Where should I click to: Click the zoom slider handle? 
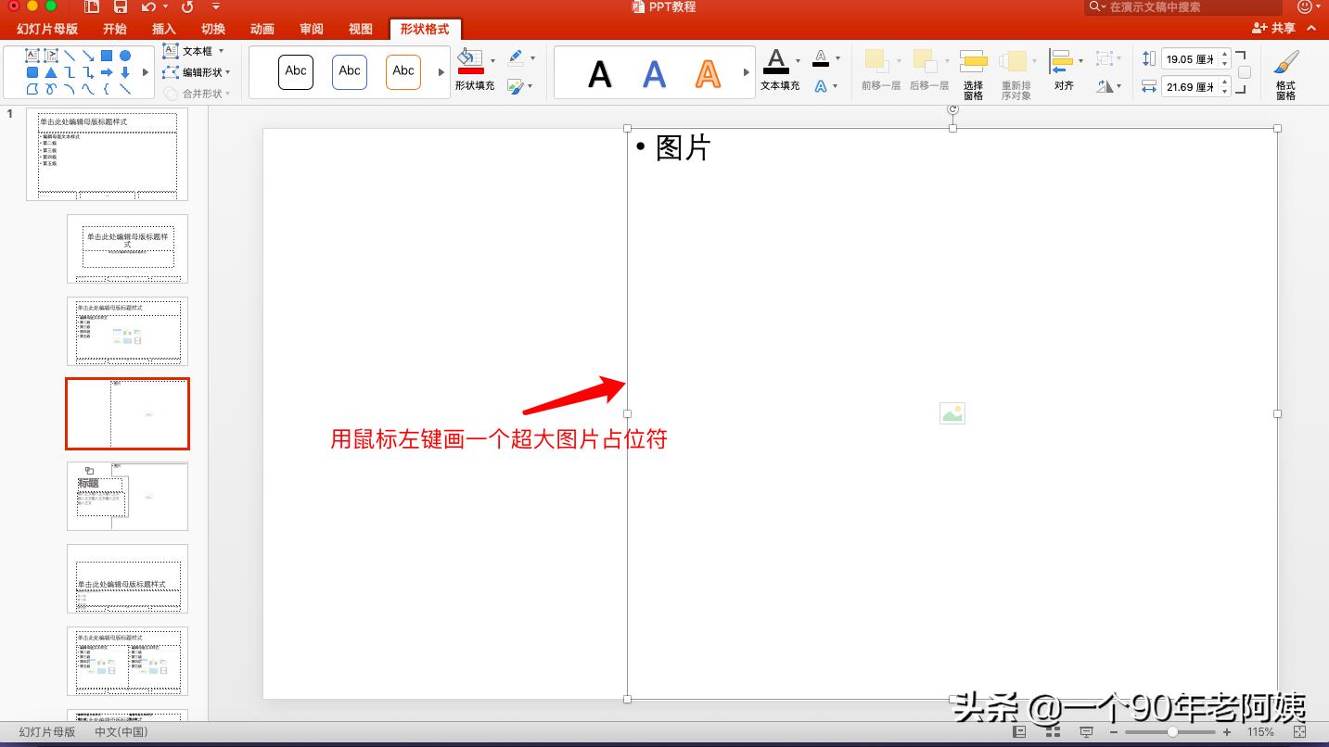click(1173, 732)
